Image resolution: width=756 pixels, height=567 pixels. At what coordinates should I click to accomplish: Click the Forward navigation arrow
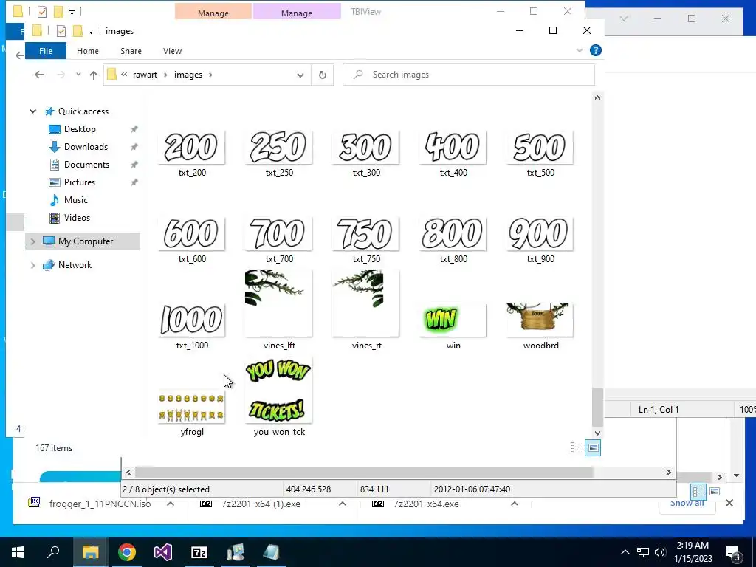(x=61, y=75)
